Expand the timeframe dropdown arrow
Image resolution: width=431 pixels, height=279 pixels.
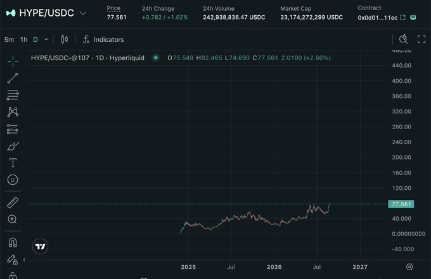(x=46, y=39)
